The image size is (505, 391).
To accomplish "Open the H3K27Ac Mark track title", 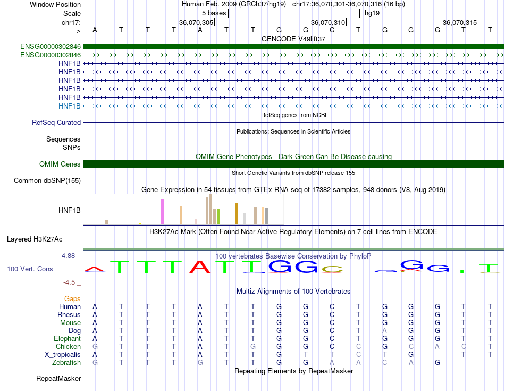I will tap(293, 232).
